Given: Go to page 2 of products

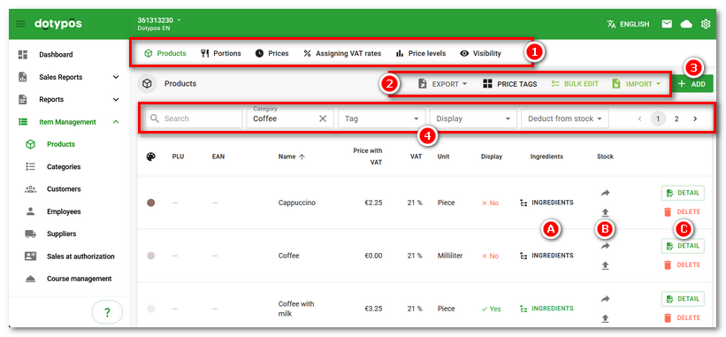Looking at the screenshot, I should 676,119.
